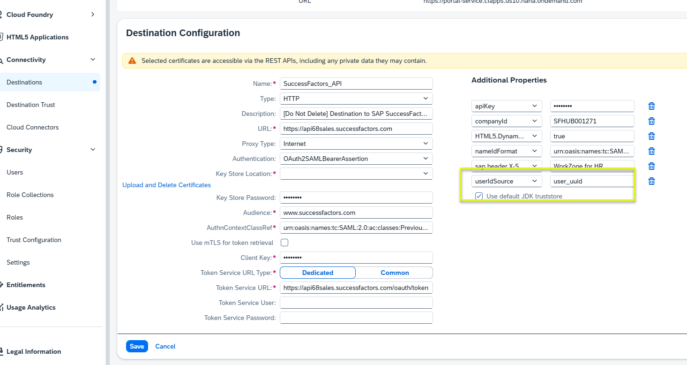The image size is (687, 365).
Task: Click the Security sidebar icon
Action: [x=1, y=150]
